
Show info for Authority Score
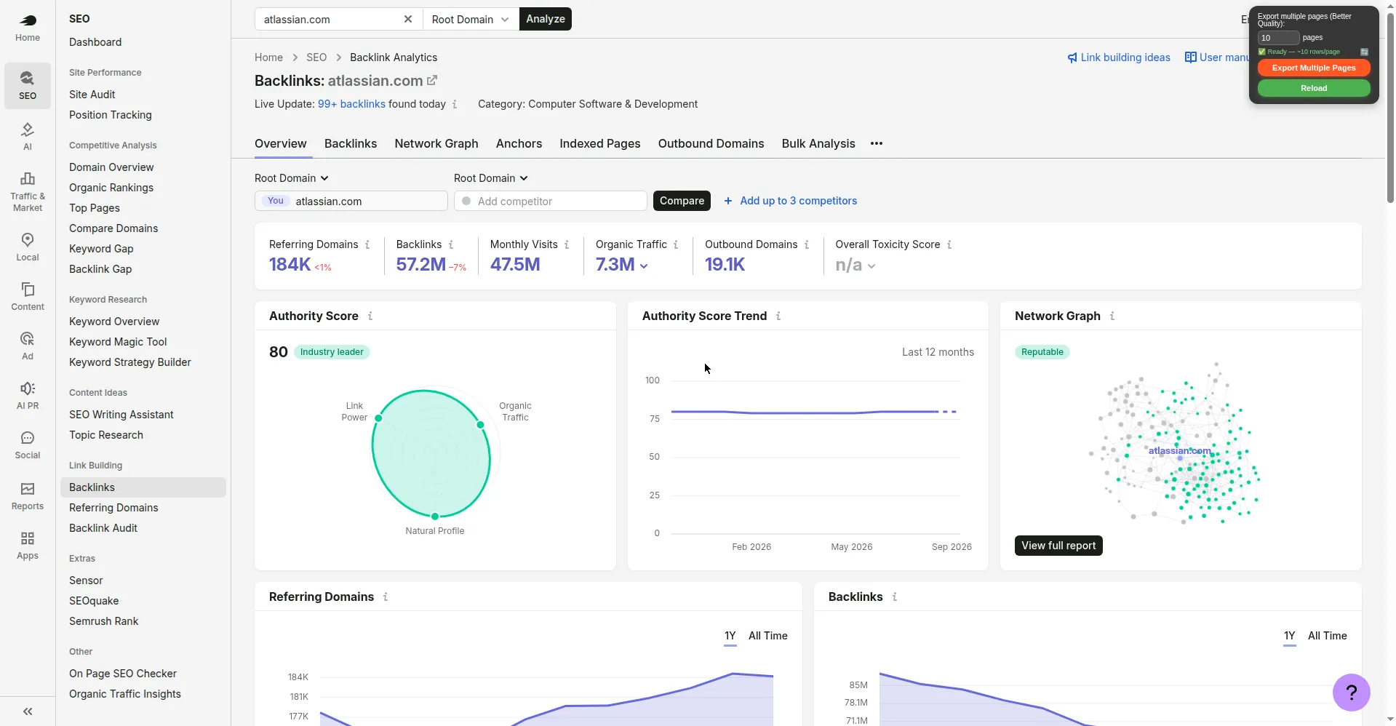[370, 316]
